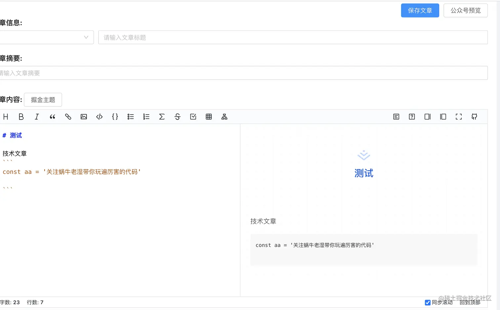
Task: Insert inline code
Action: (99, 117)
